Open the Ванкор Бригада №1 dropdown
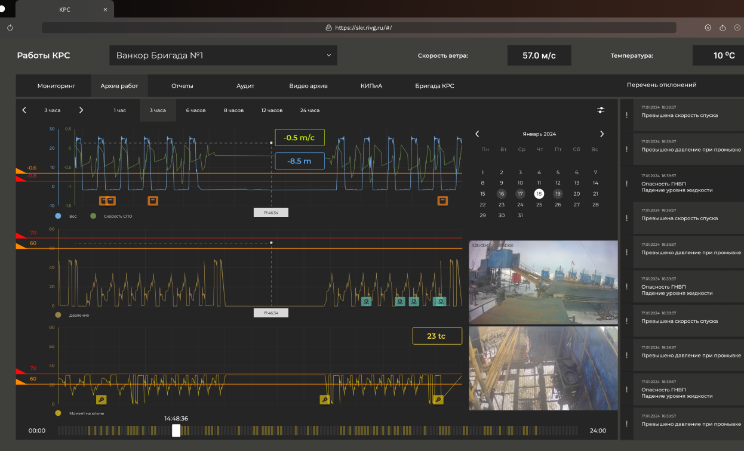The width and height of the screenshot is (744, 451). (223, 55)
